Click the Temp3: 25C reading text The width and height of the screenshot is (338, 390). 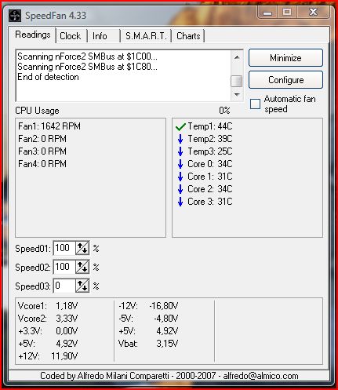click(x=210, y=151)
